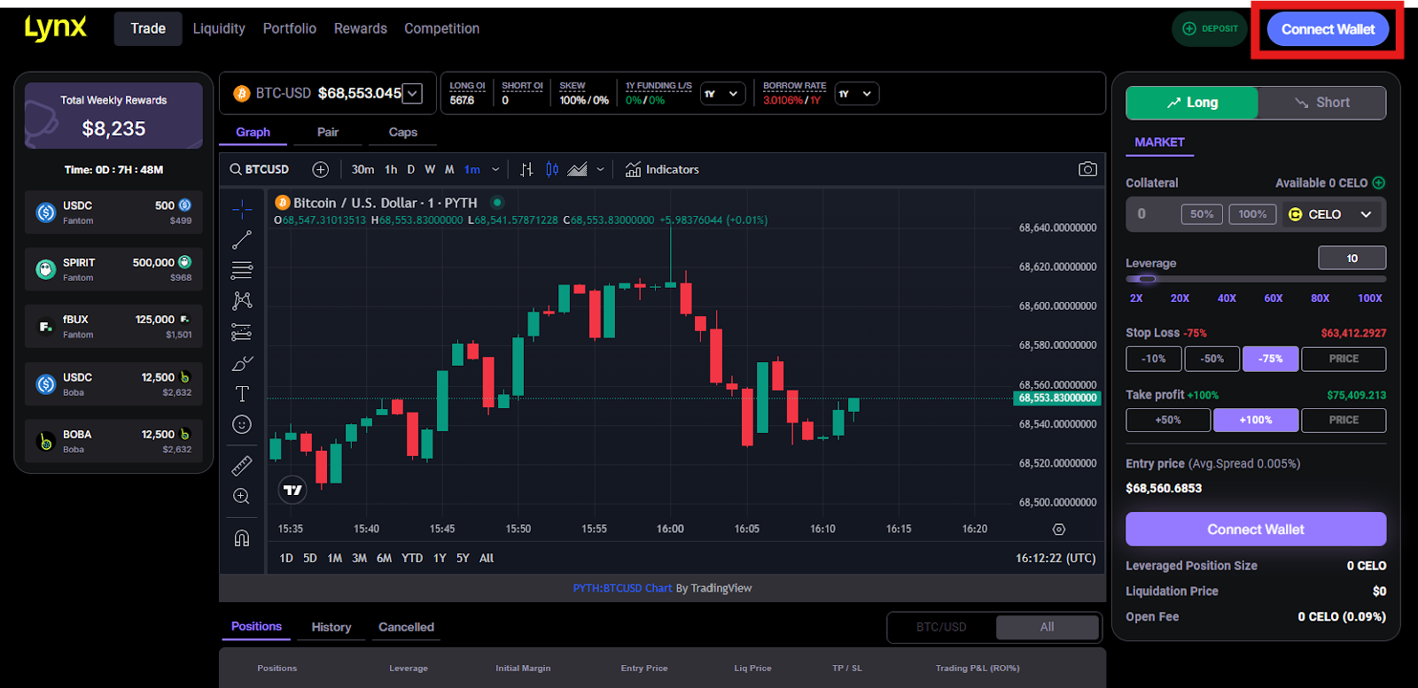Select the 30m chart interval
1418x688 pixels.
tap(362, 169)
